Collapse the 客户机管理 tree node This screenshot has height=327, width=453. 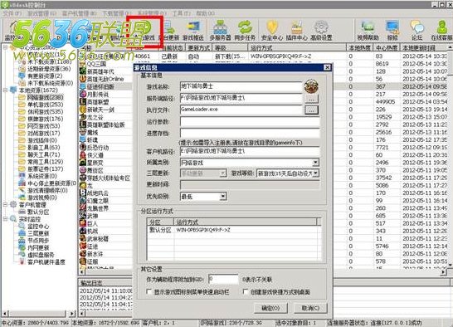click(x=5, y=205)
